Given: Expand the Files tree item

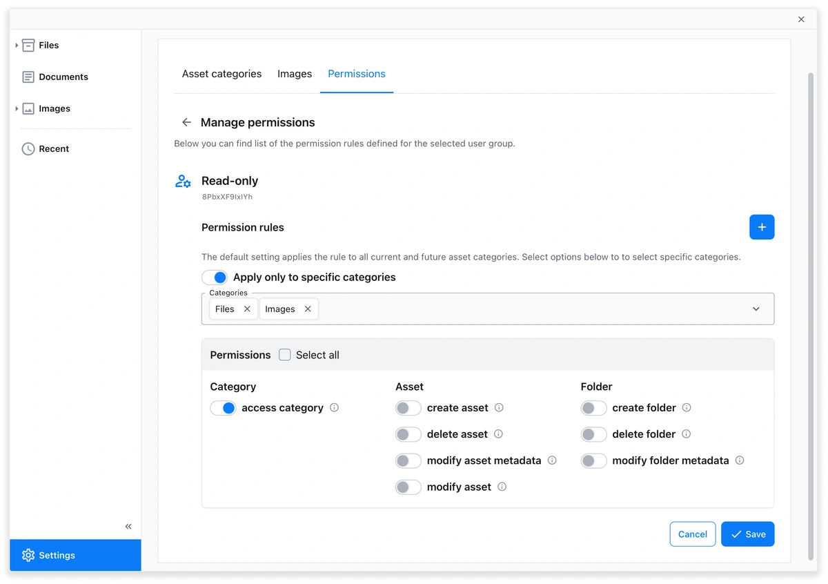Looking at the screenshot, I should click(x=17, y=46).
